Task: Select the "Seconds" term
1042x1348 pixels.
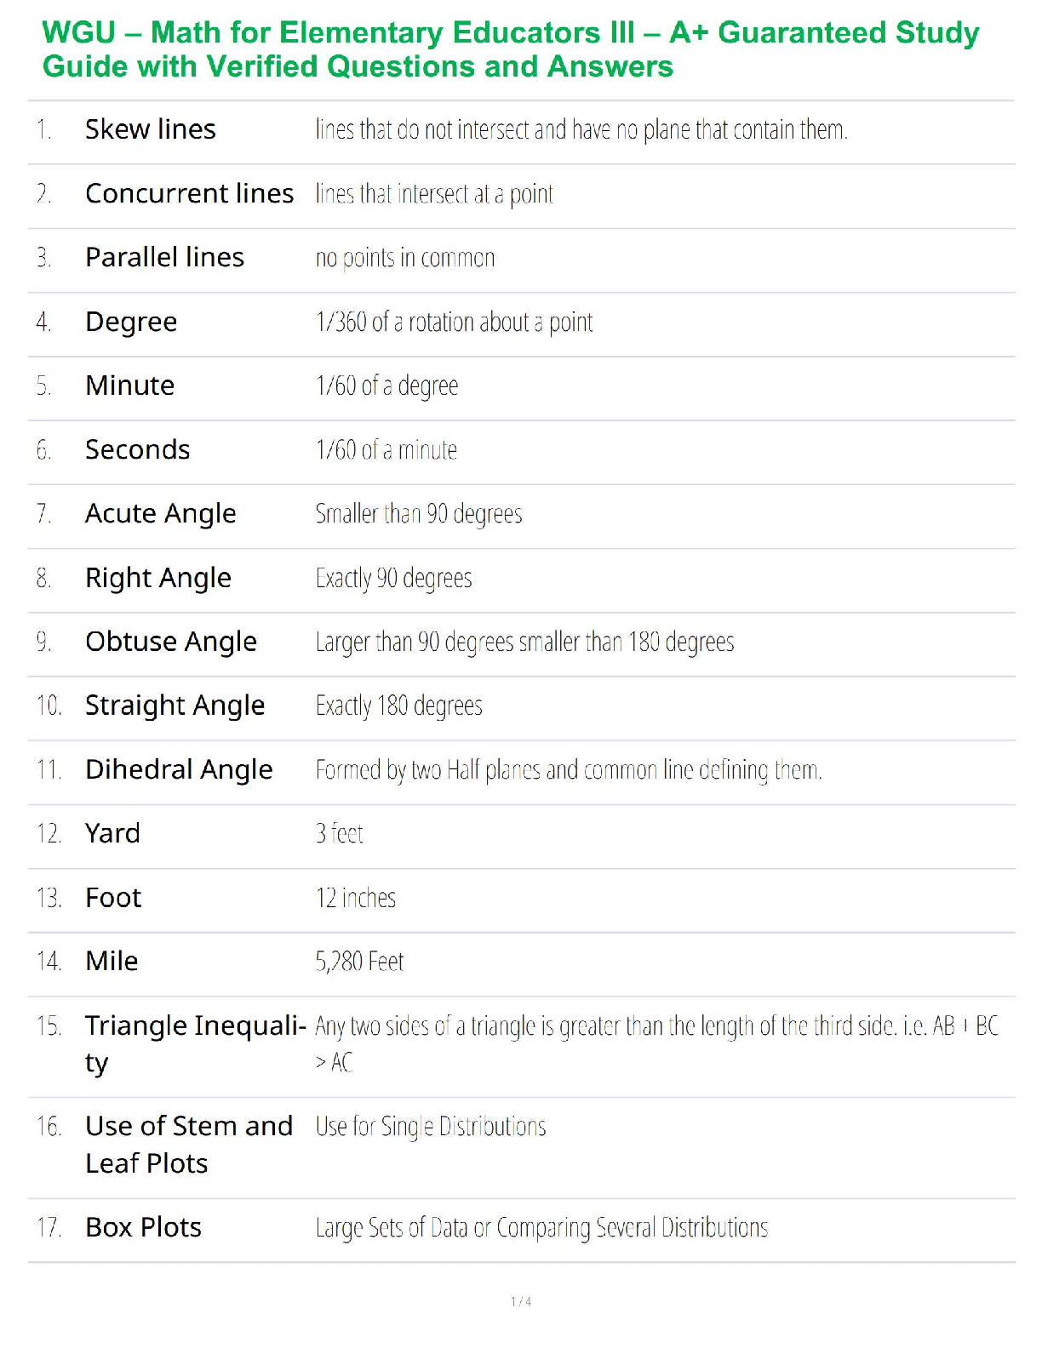Action: pyautogui.click(x=137, y=450)
